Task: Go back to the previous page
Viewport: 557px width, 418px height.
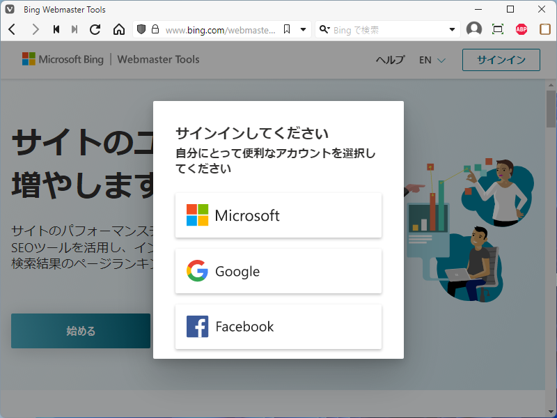Action: tap(12, 29)
